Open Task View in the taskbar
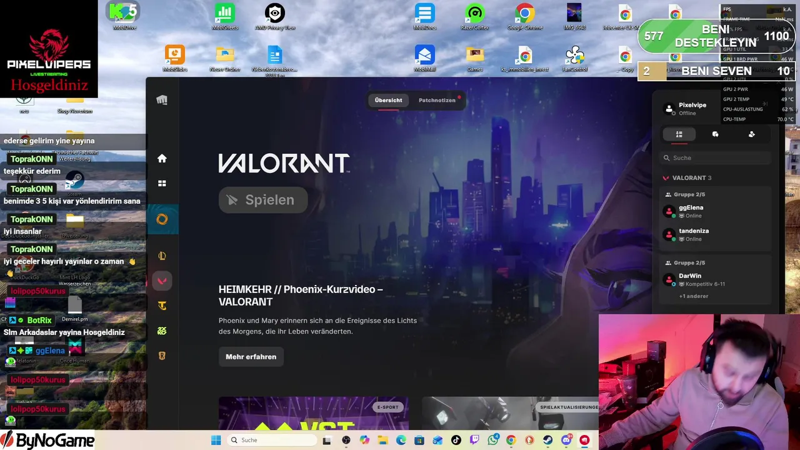The height and width of the screenshot is (450, 800). point(326,440)
